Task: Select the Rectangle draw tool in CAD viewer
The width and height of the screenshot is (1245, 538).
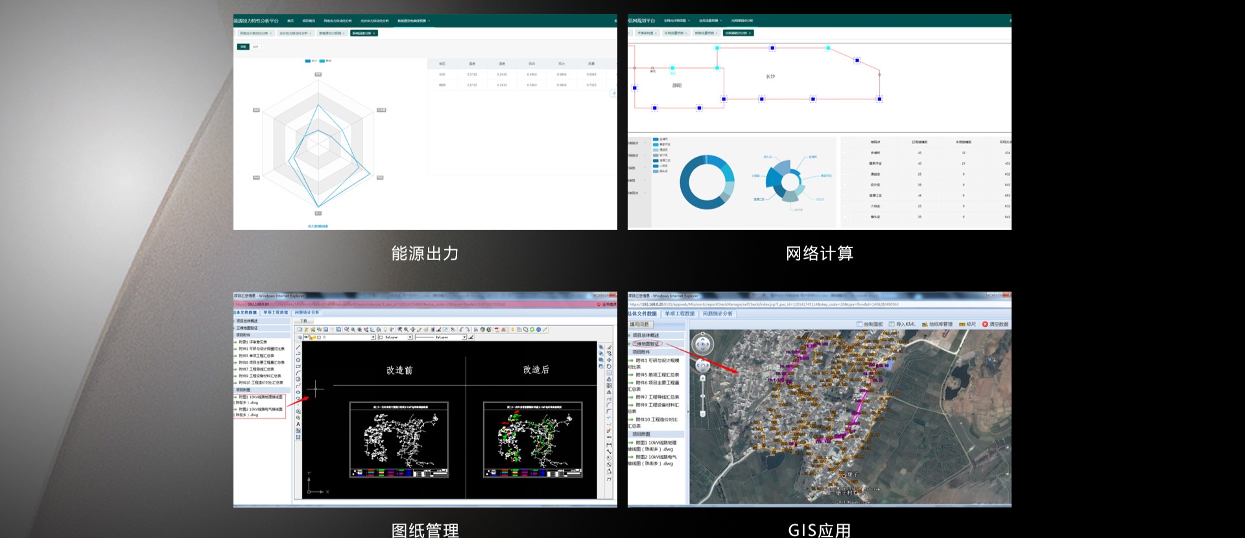Action: pyautogui.click(x=298, y=366)
